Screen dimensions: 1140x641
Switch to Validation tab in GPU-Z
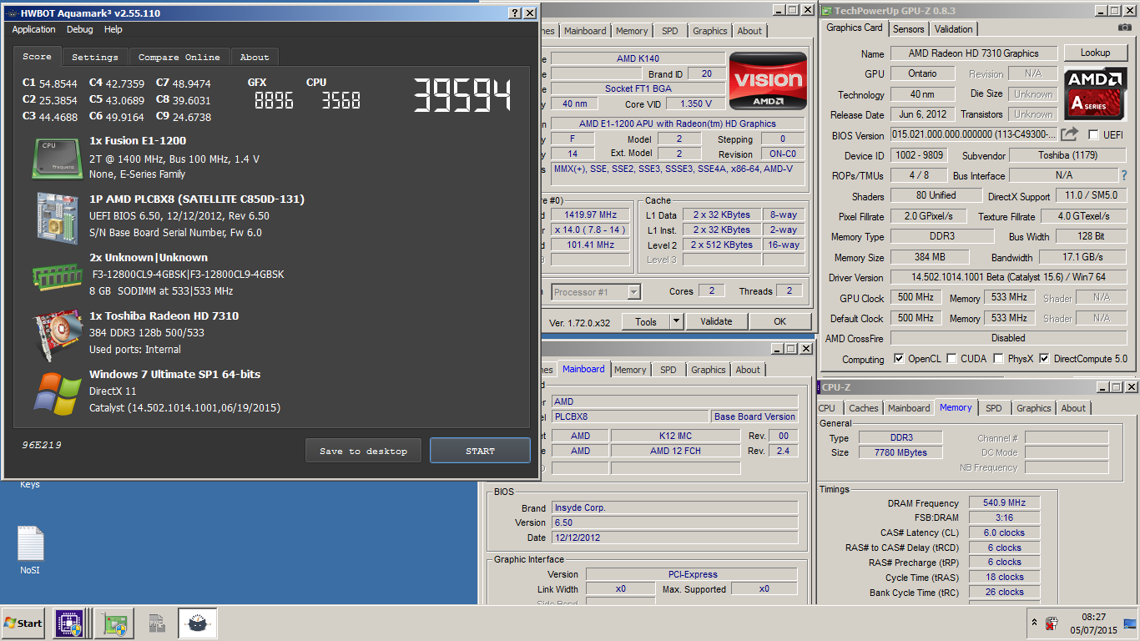click(x=954, y=29)
